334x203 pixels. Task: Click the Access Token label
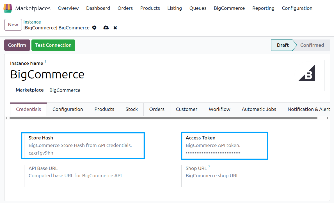(x=200, y=138)
